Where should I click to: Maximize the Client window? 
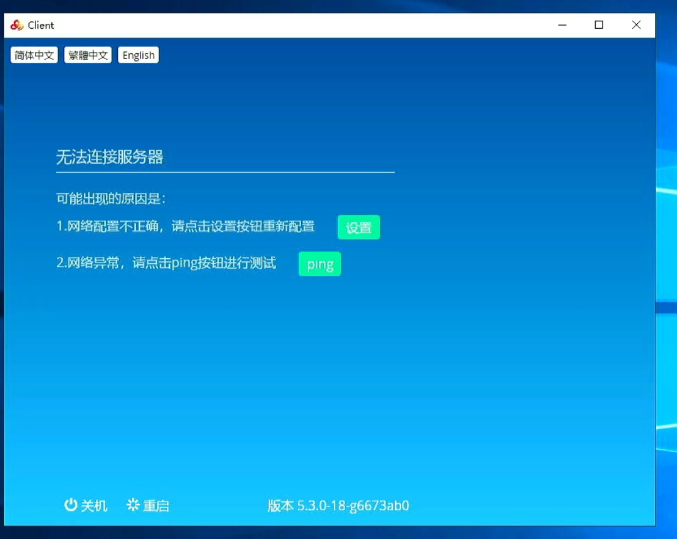coord(599,25)
